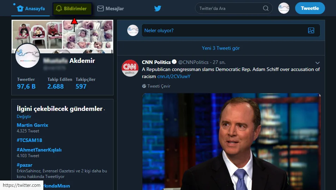Click the image upload icon in composer
The height and width of the screenshot is (190, 336).
tap(311, 30)
